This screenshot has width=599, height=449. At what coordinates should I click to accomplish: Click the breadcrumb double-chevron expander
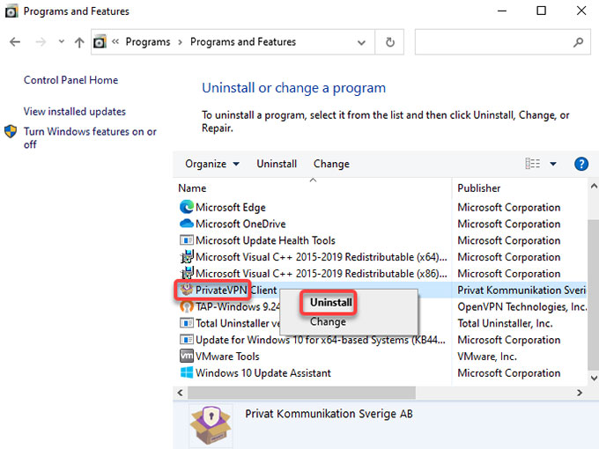(115, 41)
